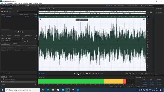Click the HUD volume gain control
The height and width of the screenshot is (92, 164).
pyautogui.click(x=82, y=20)
